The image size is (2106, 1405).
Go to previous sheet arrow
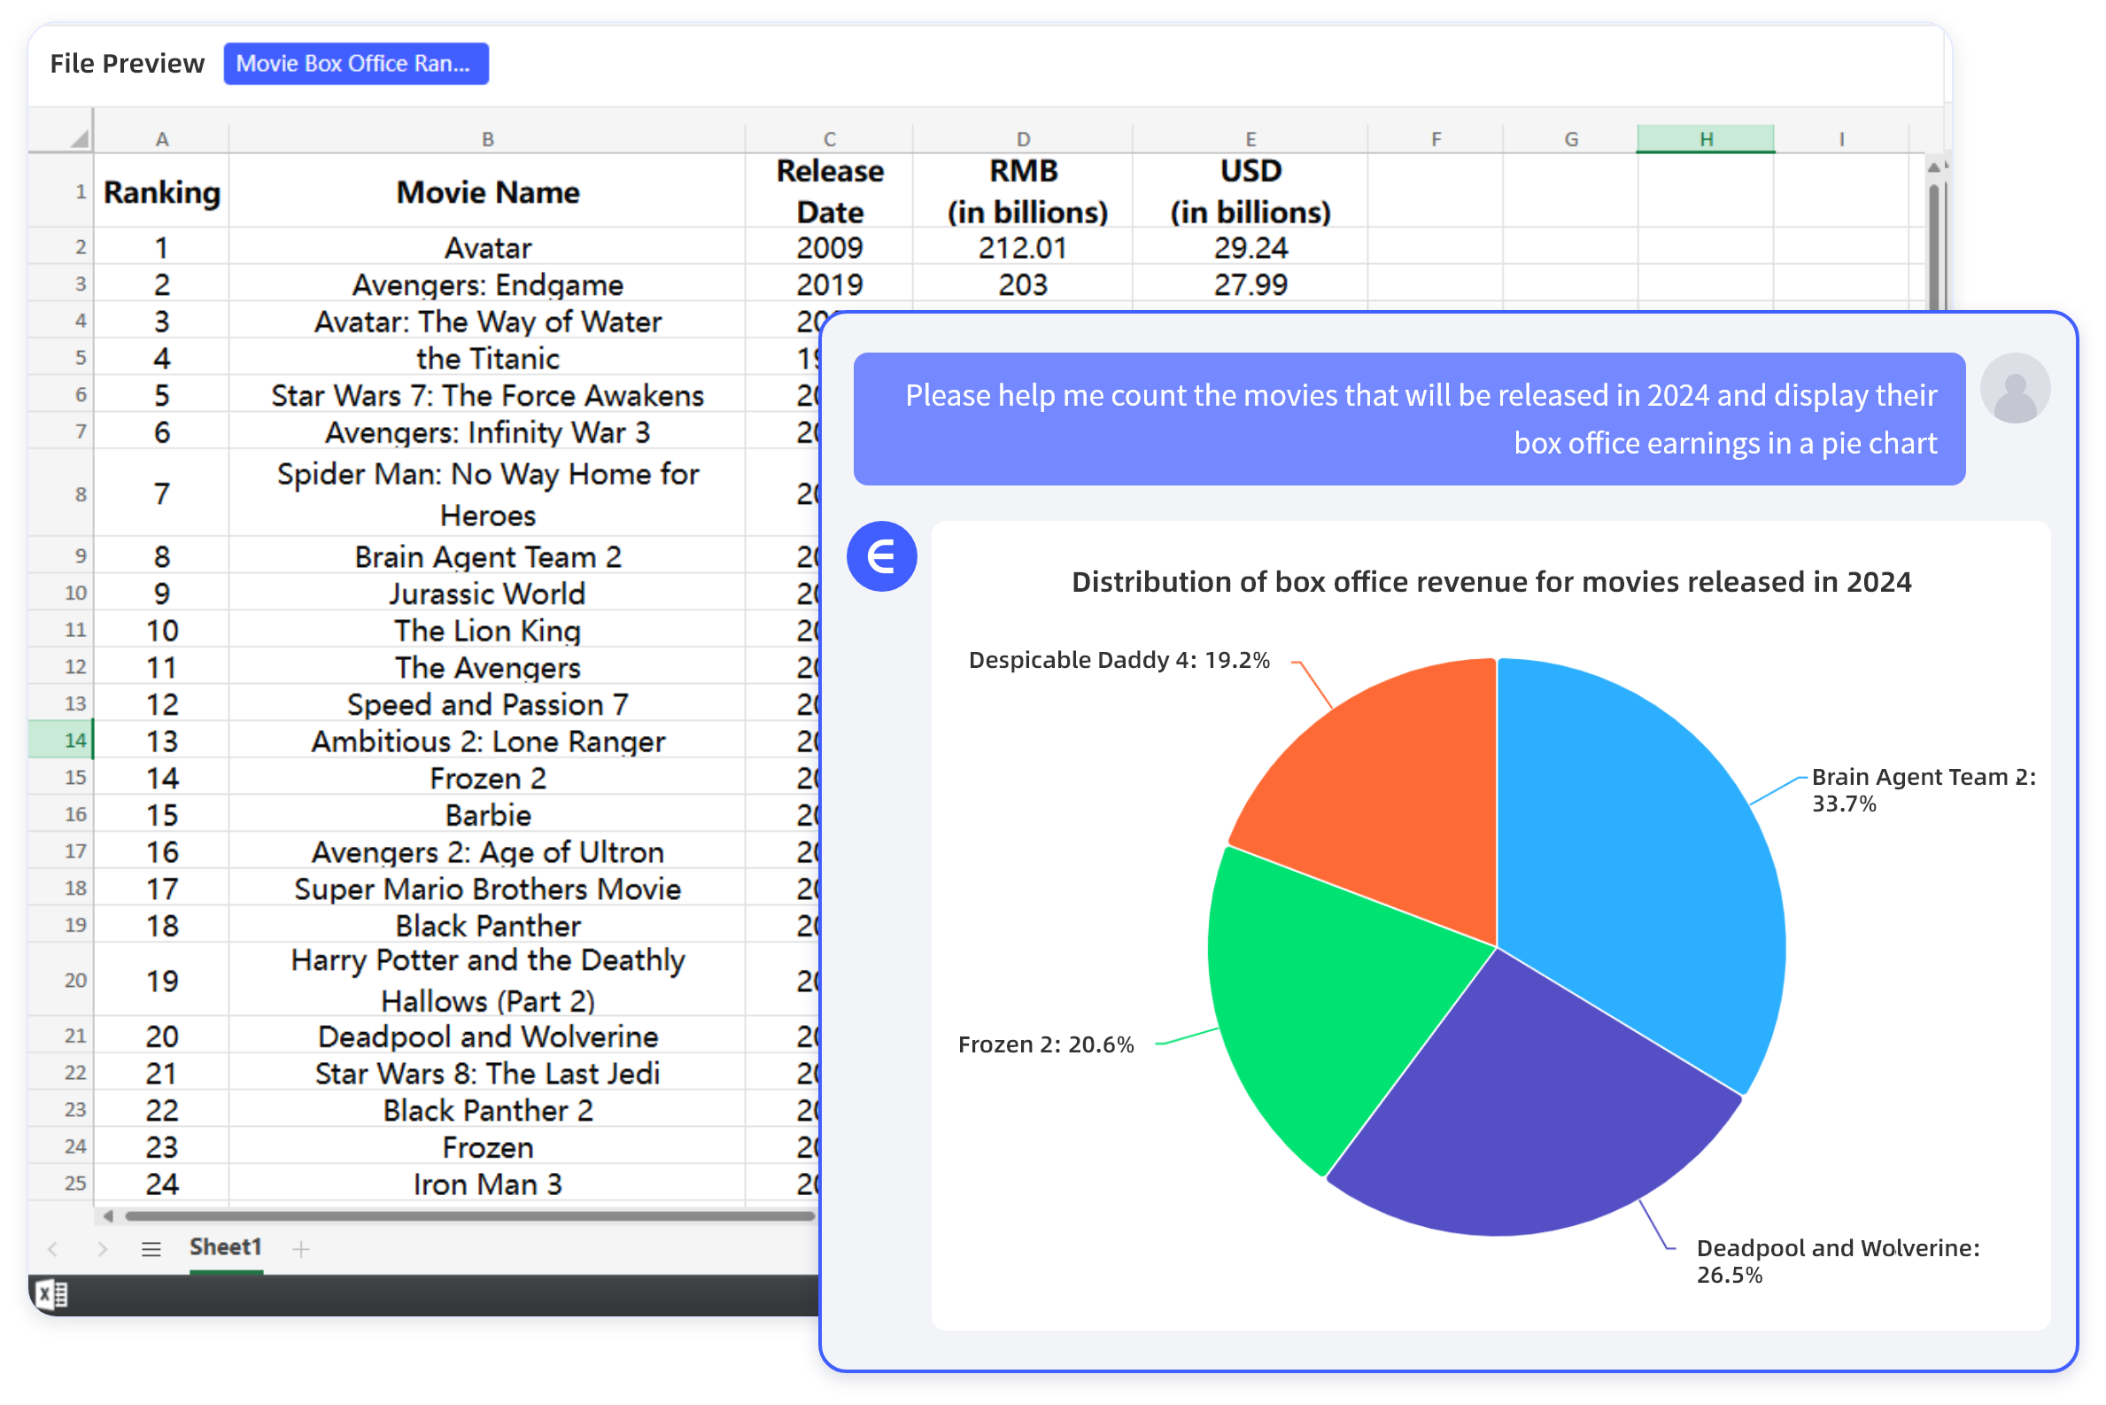[53, 1248]
